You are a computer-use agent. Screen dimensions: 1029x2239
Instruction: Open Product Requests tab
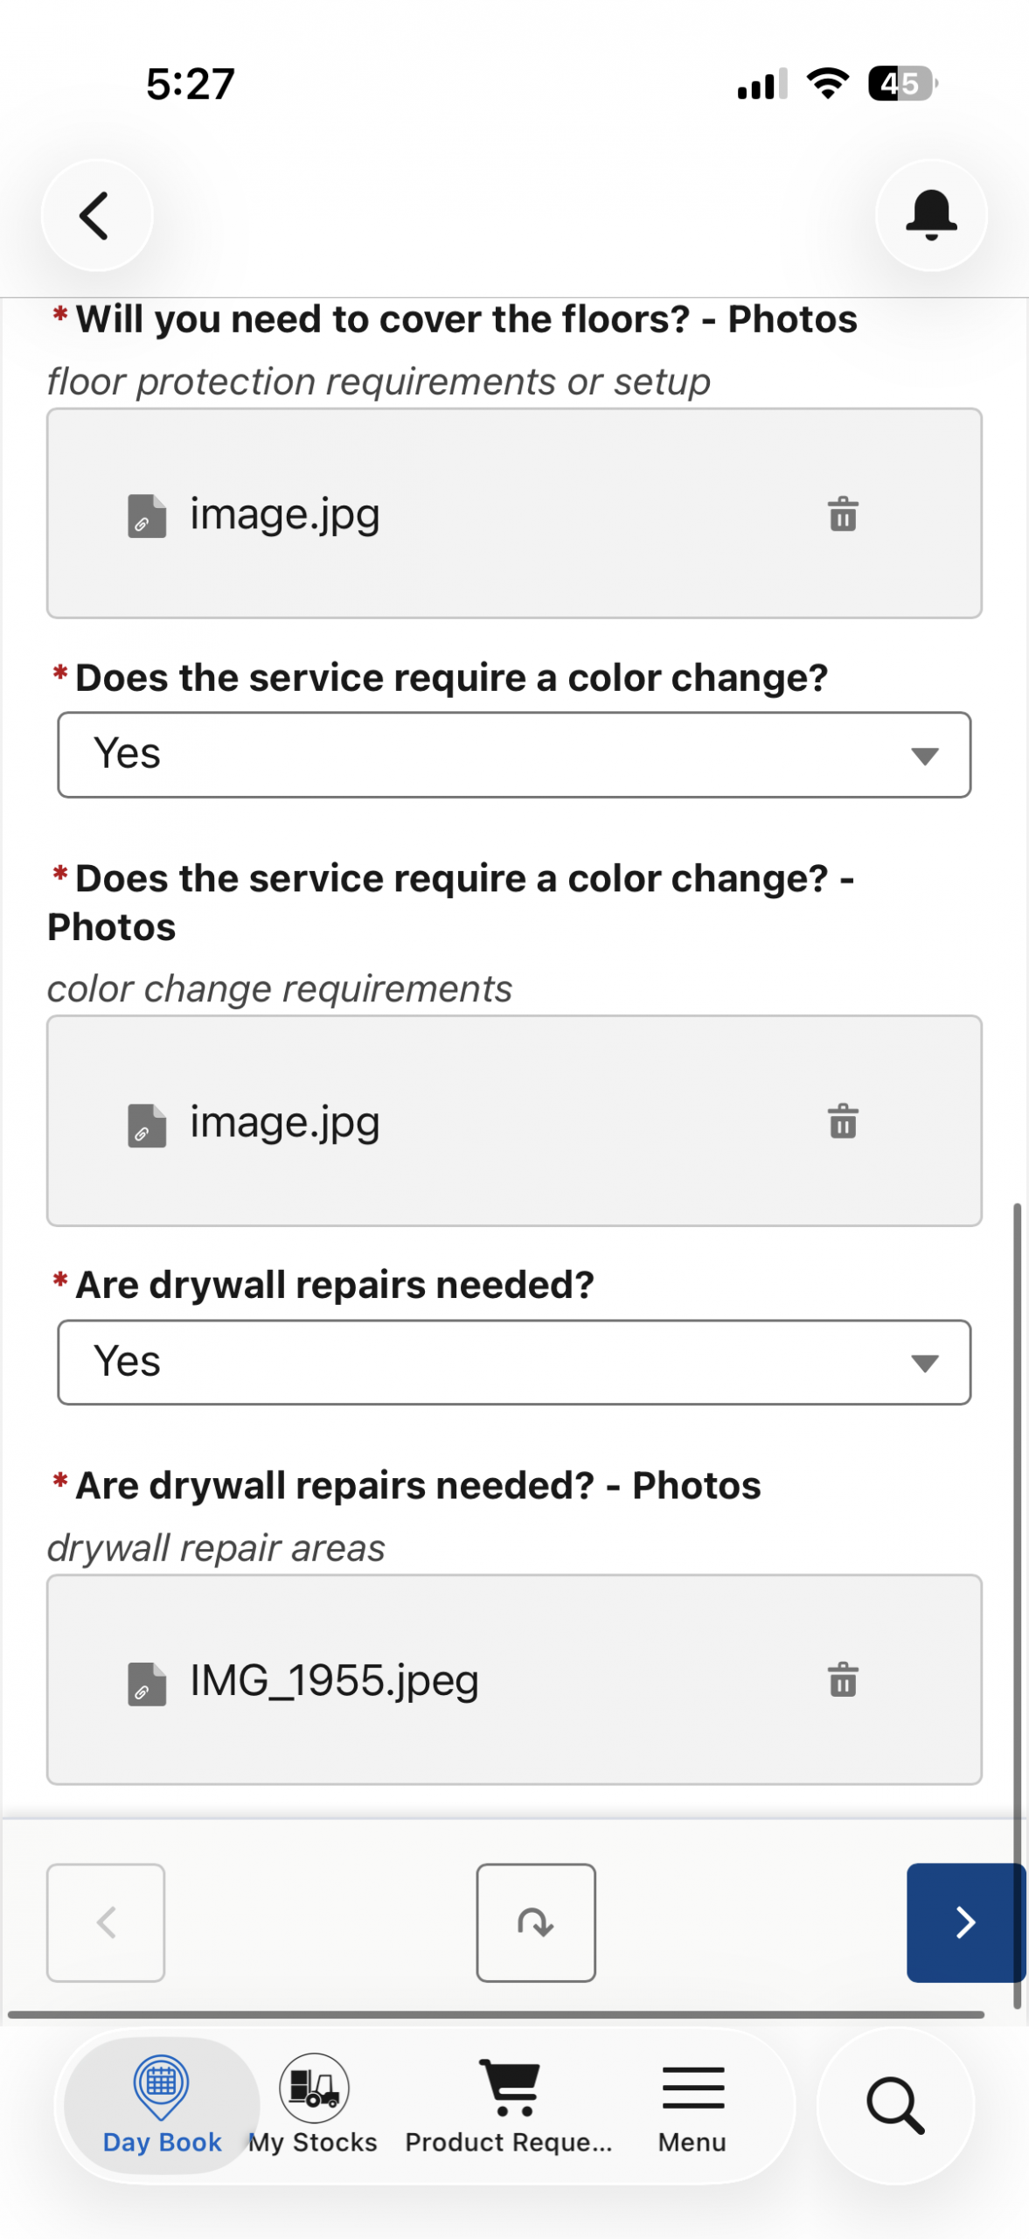(509, 2106)
